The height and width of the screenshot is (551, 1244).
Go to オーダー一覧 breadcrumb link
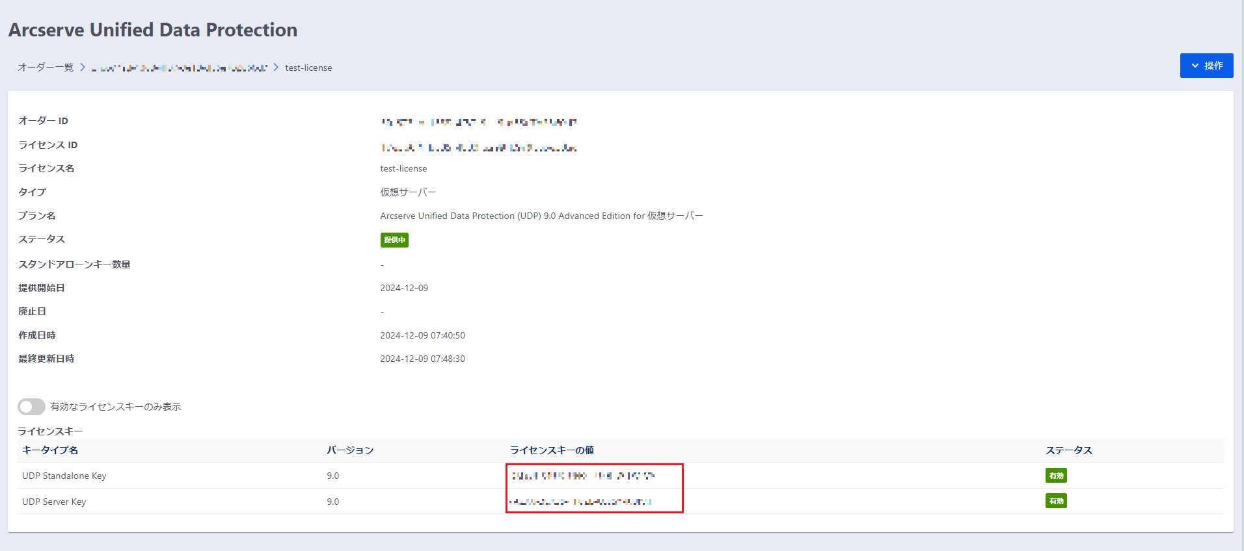(x=46, y=68)
